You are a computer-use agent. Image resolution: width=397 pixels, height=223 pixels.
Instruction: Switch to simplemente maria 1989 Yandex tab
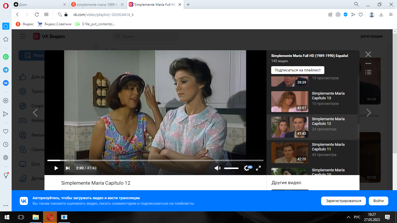pos(98,4)
